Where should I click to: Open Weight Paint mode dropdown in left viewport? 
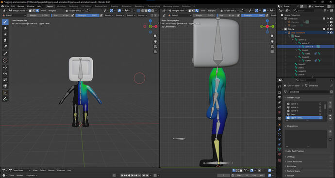coord(18,11)
